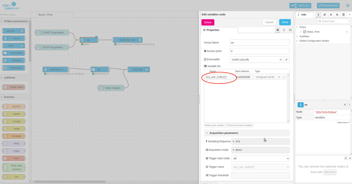352x184 pixels.
Task: Click the Access point field
Action: coord(260,51)
